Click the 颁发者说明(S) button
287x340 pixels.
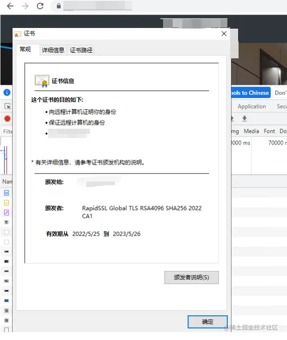click(x=191, y=278)
